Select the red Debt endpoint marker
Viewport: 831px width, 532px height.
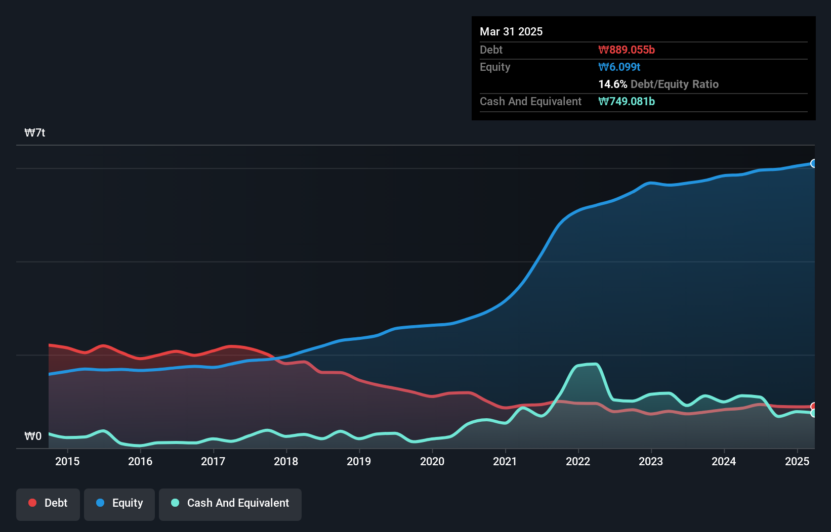coord(814,407)
